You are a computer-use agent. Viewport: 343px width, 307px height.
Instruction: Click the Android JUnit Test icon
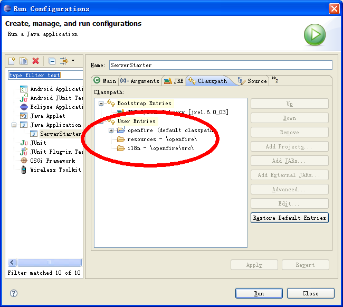[x=24, y=98]
